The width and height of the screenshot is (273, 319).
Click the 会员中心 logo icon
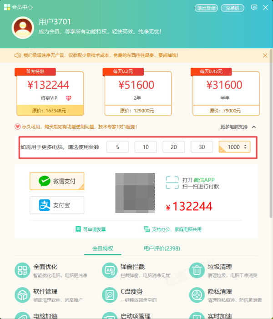click(x=7, y=7)
